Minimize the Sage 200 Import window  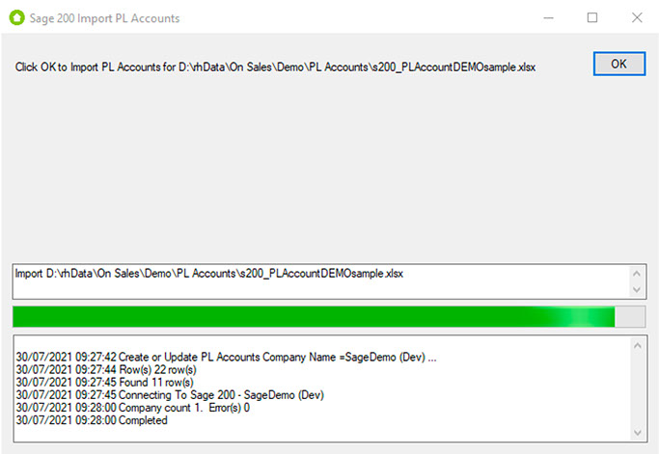[x=548, y=17]
